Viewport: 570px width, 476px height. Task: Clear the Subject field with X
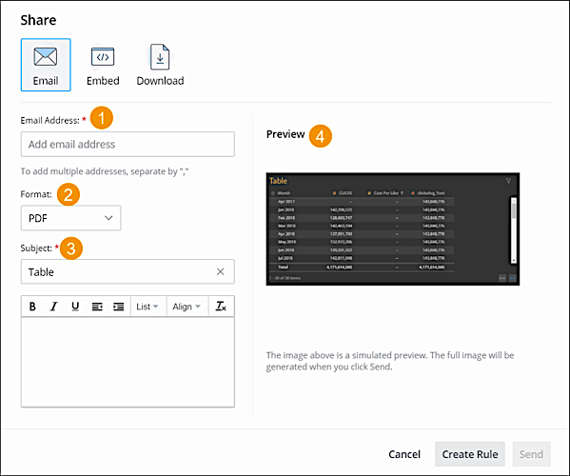click(x=221, y=271)
